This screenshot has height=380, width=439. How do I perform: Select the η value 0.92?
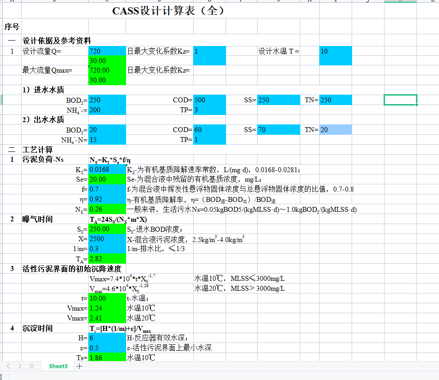pyautogui.click(x=107, y=199)
